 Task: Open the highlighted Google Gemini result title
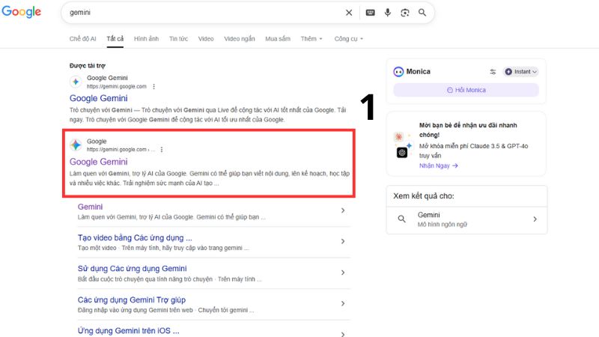coord(98,162)
